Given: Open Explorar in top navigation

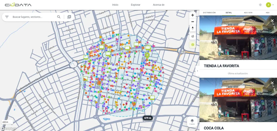Looking at the screenshot, I should (x=136, y=5).
